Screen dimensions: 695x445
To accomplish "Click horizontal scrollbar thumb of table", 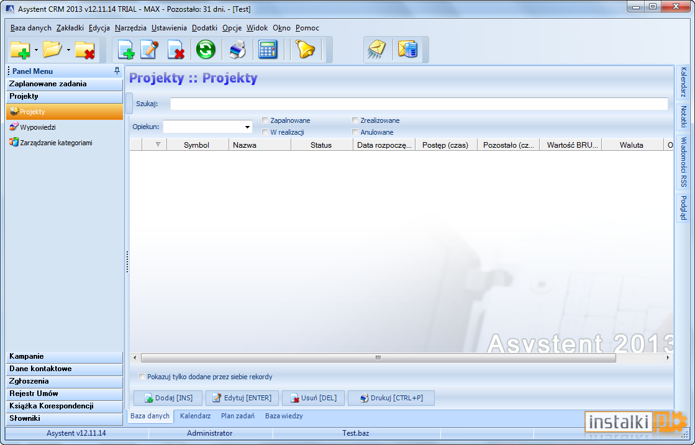I will tap(378, 357).
